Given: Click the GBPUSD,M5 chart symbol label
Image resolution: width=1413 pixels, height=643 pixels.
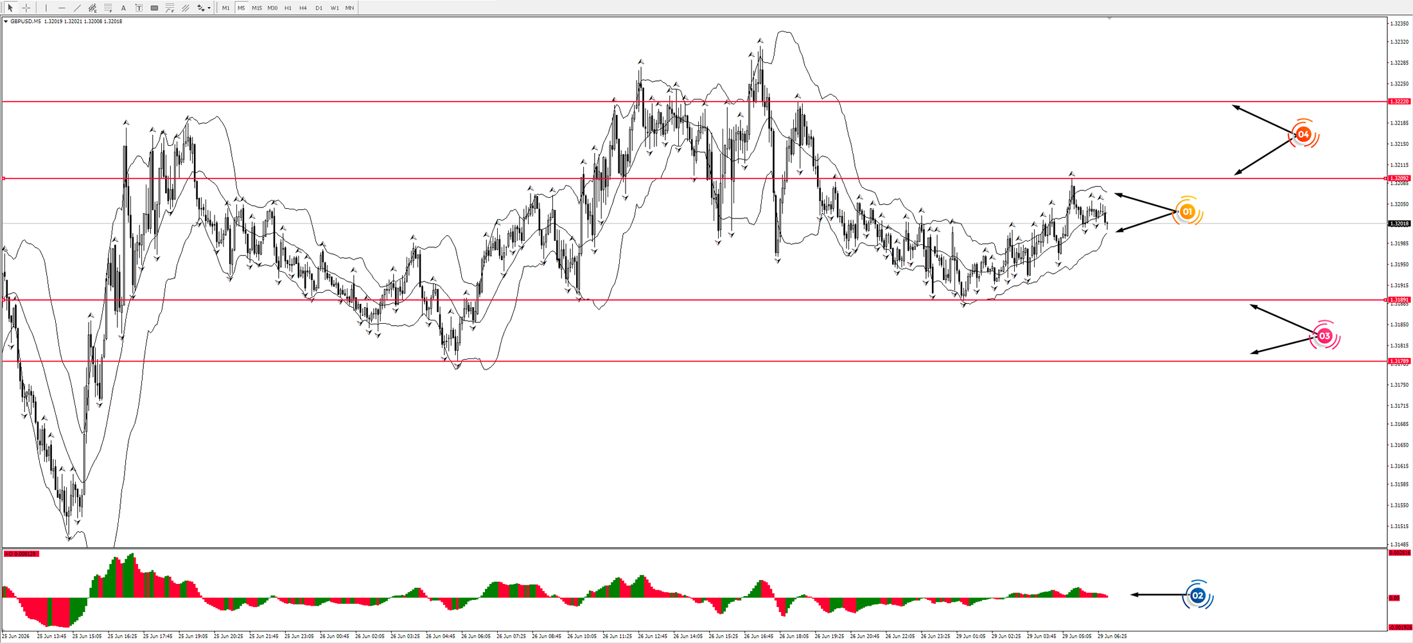Looking at the screenshot, I should point(26,21).
